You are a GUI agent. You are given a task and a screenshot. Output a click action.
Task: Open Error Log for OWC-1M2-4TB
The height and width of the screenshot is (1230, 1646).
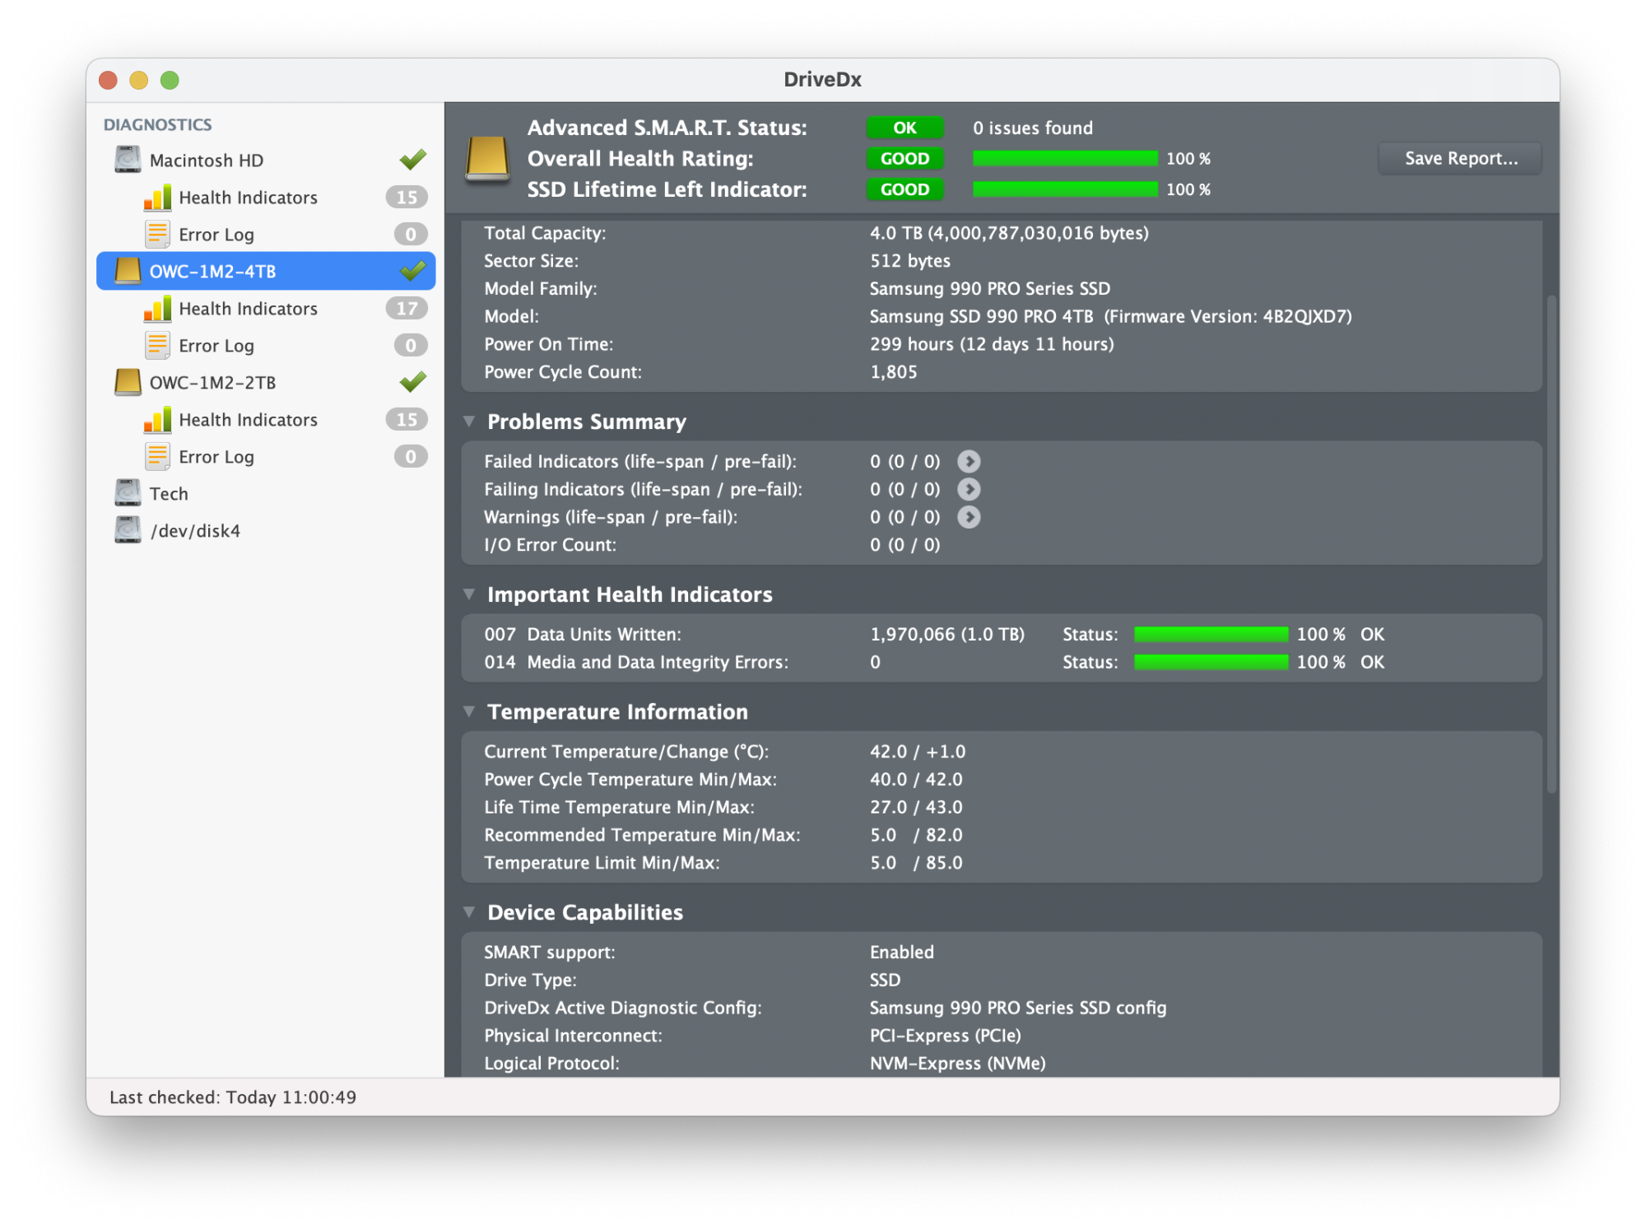click(x=266, y=346)
